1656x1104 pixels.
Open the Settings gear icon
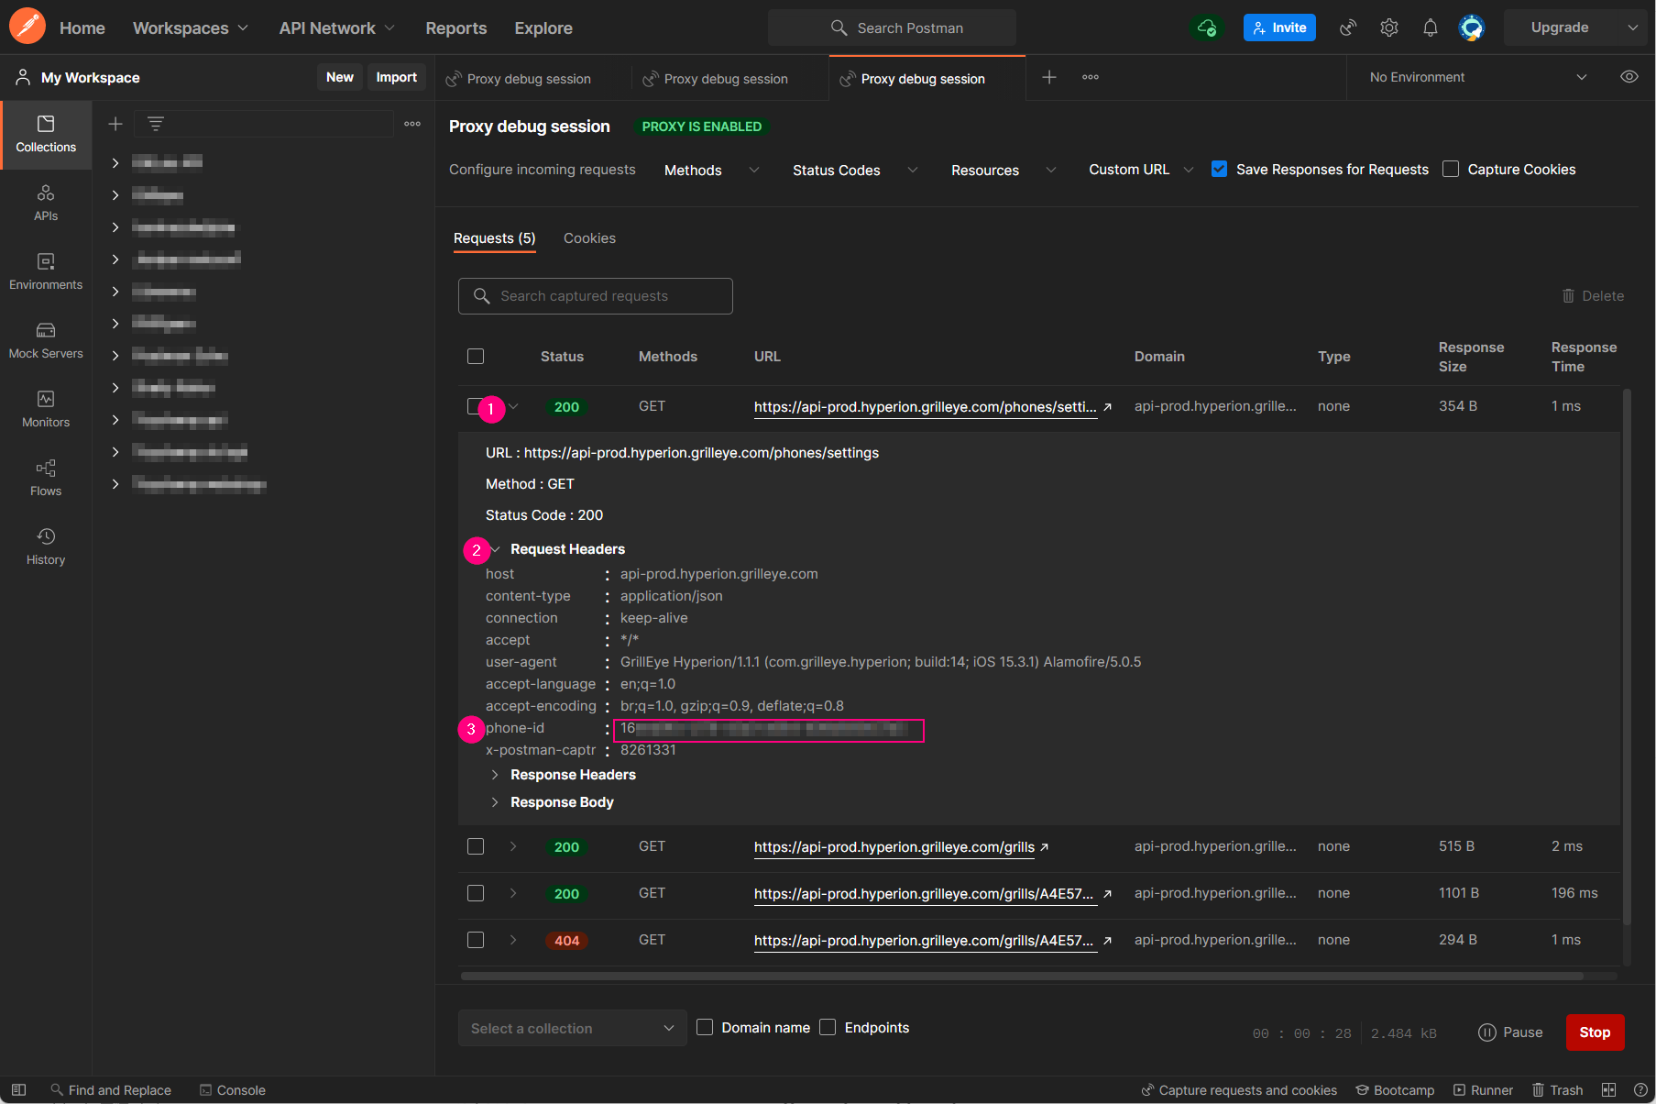pyautogui.click(x=1389, y=28)
